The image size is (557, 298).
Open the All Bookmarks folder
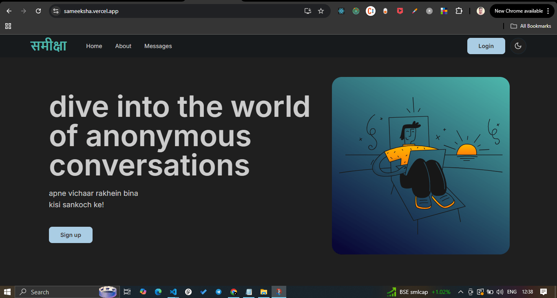point(531,26)
